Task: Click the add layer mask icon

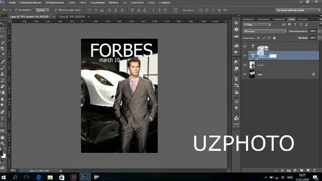Action: tap(289, 170)
